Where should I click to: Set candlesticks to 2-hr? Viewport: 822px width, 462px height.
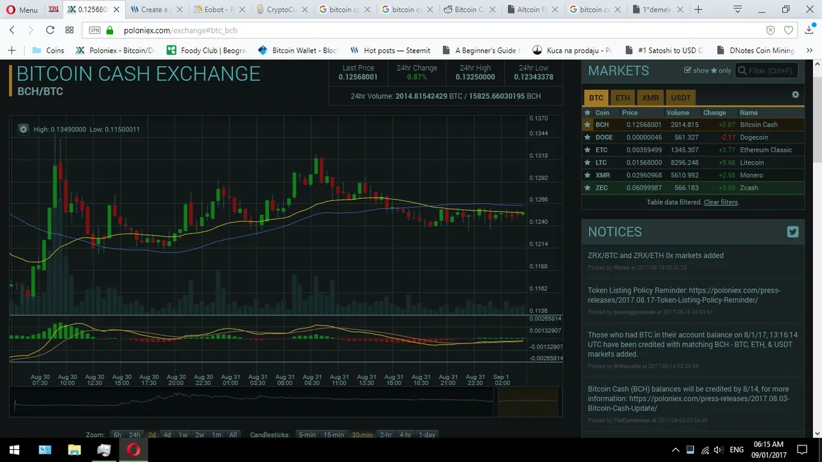[x=386, y=434]
